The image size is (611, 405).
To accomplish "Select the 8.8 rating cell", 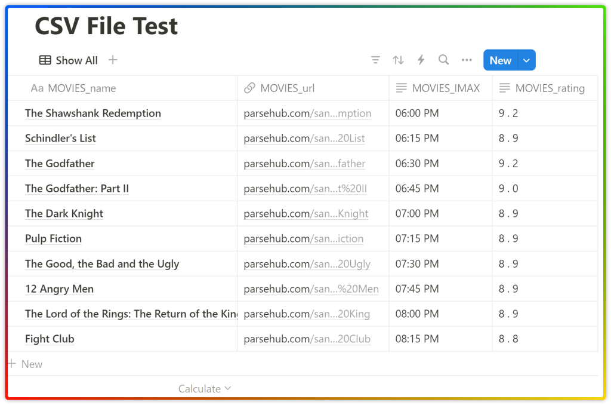I will 545,339.
